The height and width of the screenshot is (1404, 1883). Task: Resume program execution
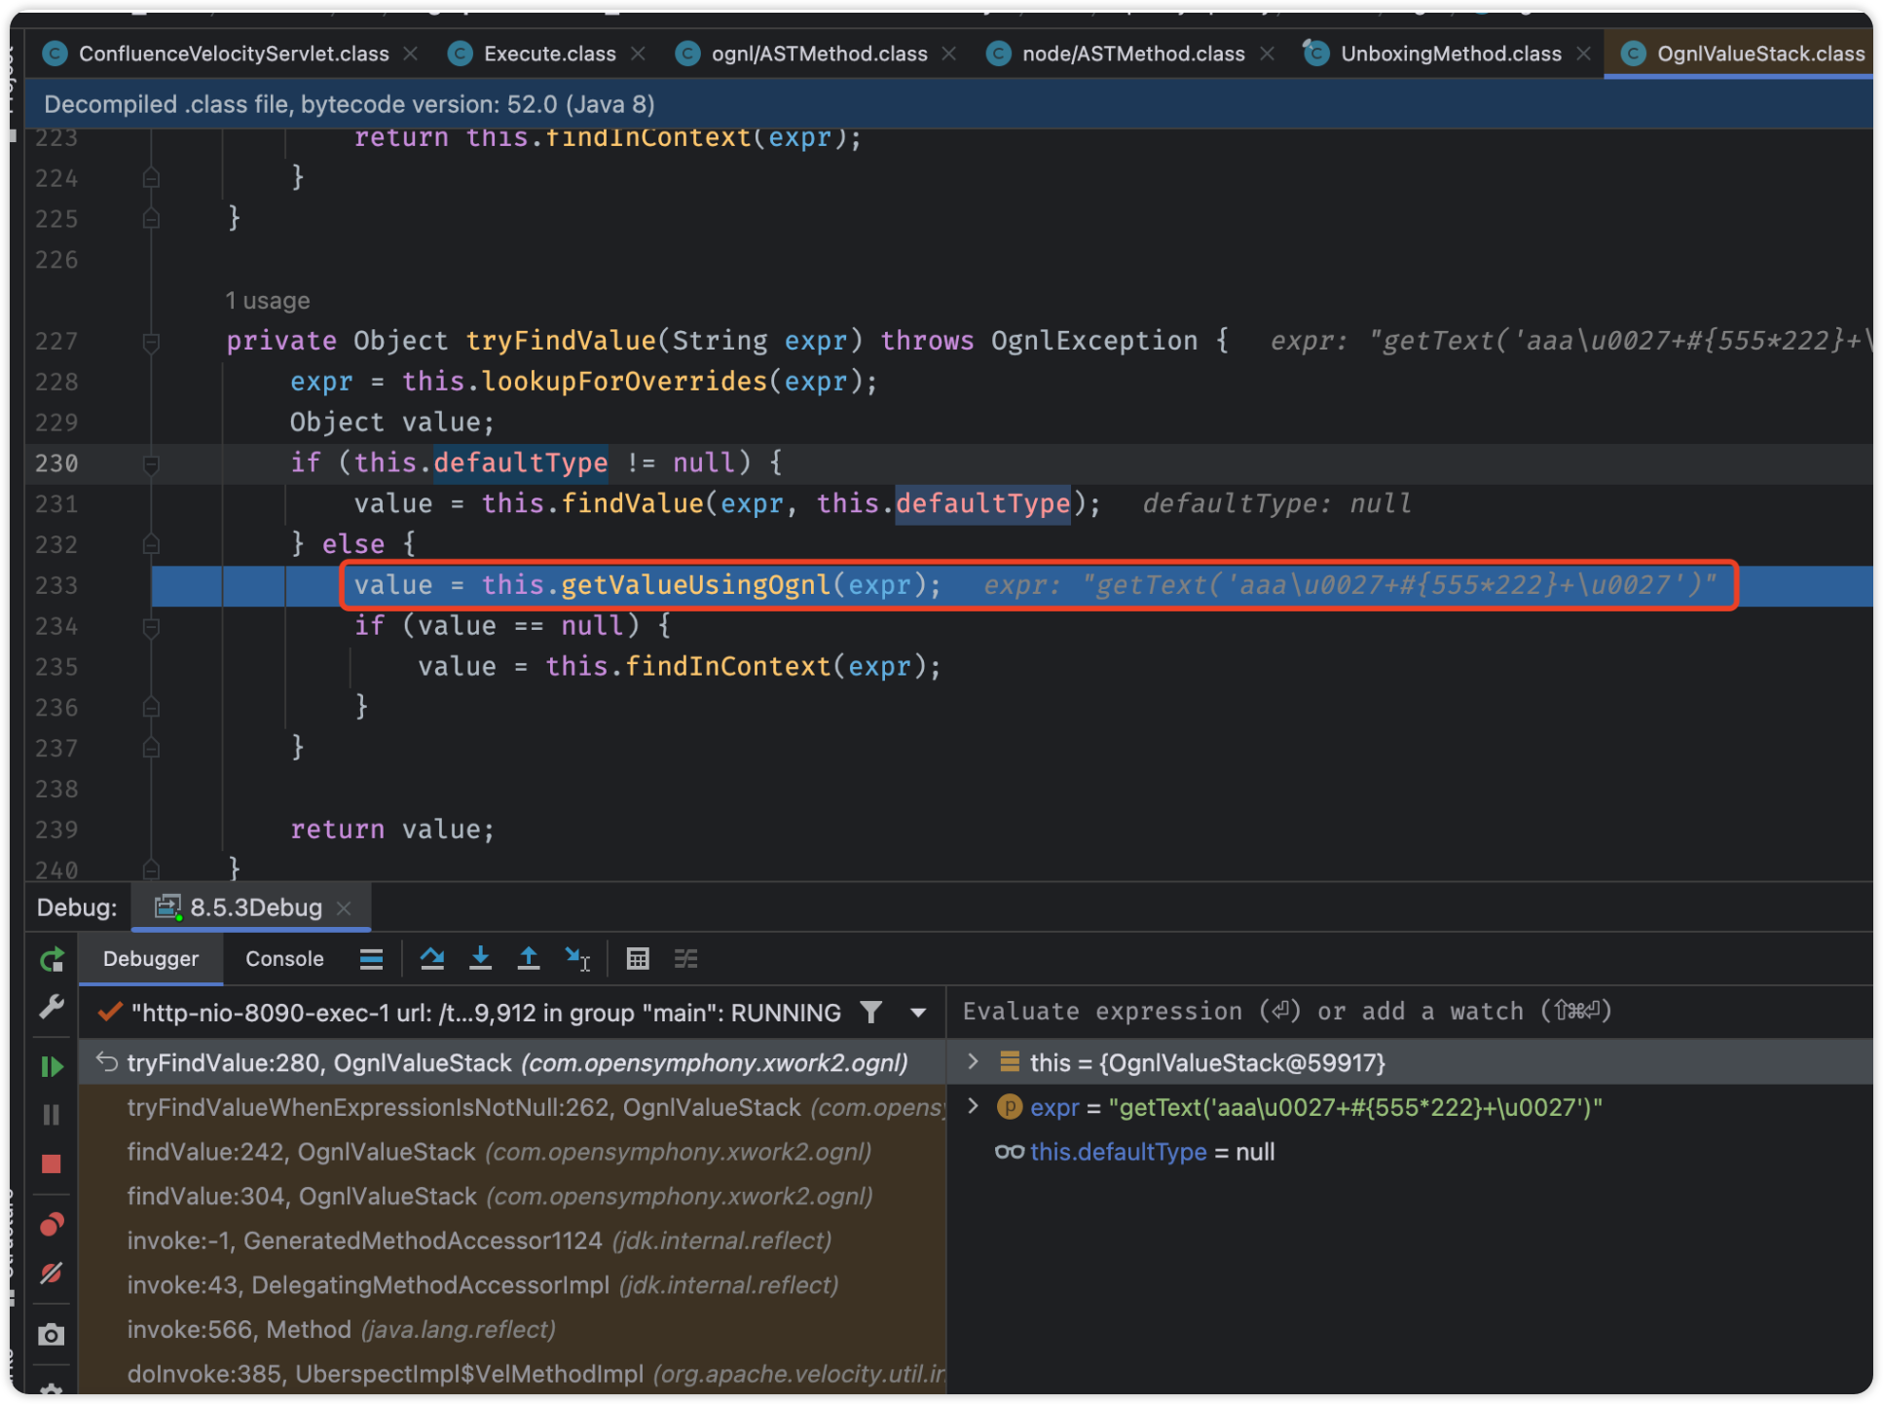(52, 1066)
